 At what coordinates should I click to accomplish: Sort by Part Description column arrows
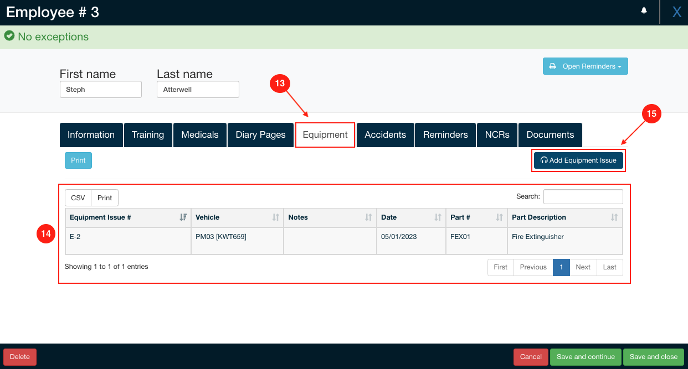[x=614, y=217]
